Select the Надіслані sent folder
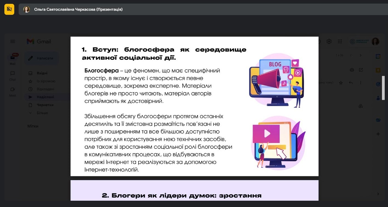 coord(45,97)
